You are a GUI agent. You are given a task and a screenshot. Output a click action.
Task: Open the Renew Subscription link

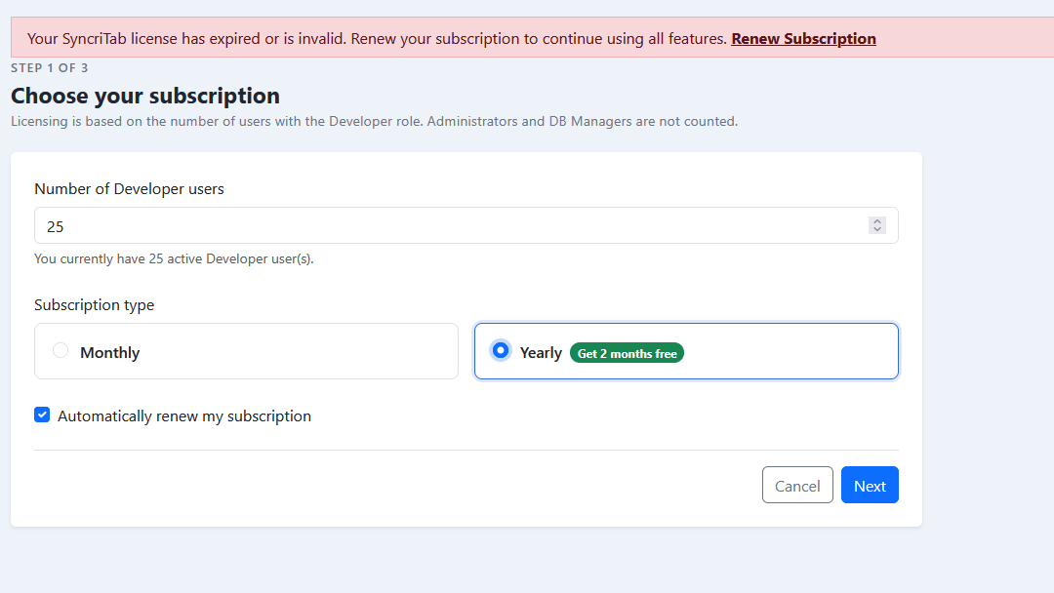click(803, 39)
